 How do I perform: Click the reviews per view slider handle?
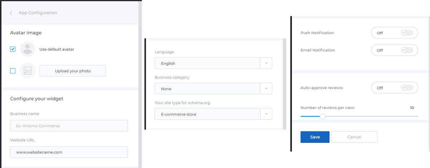[322, 116]
